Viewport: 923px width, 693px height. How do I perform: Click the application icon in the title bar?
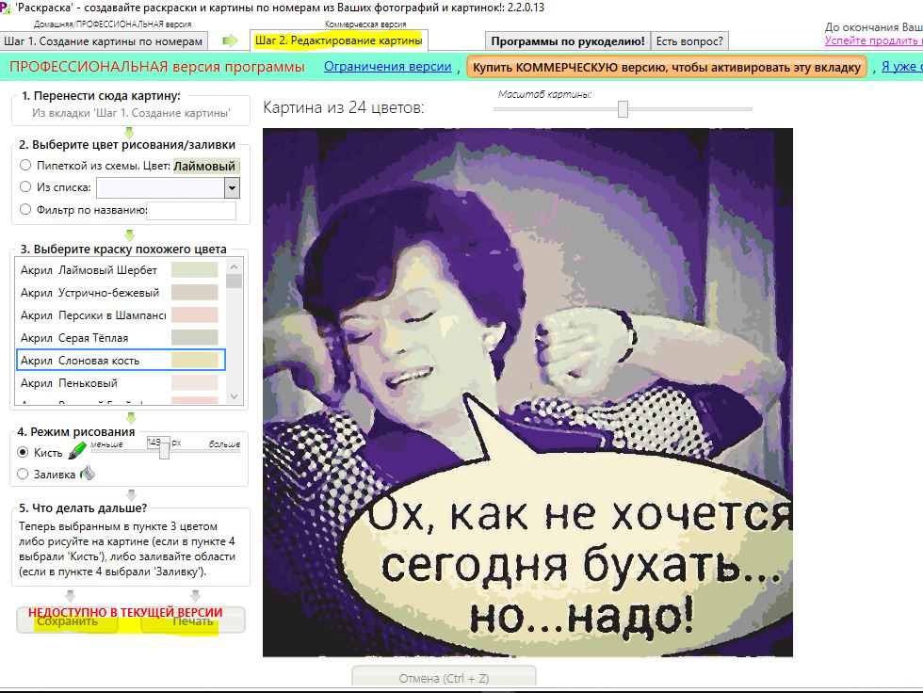coord(6,8)
